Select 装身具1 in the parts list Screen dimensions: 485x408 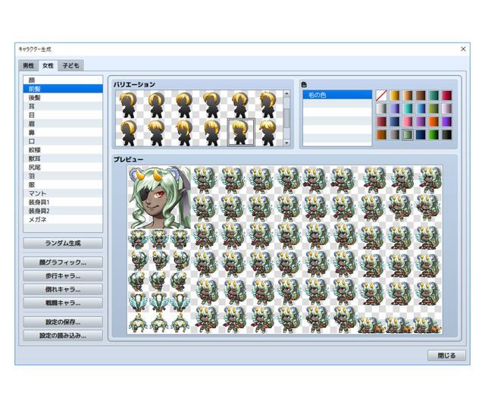63,202
